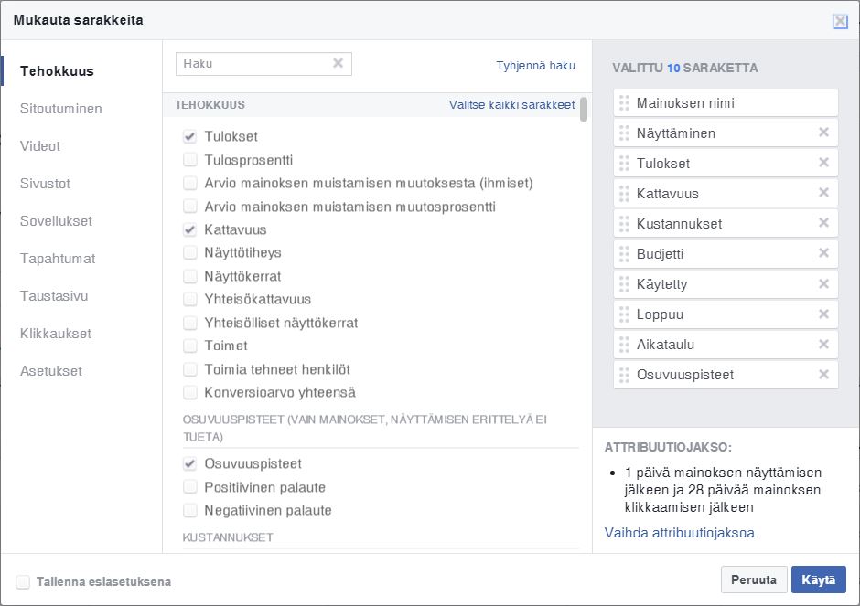Enable Negatiivinen palaute checkbox

pos(189,510)
